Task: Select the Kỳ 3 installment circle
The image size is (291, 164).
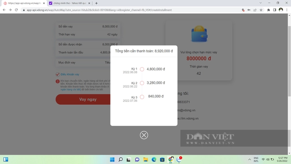Action: coord(142,97)
